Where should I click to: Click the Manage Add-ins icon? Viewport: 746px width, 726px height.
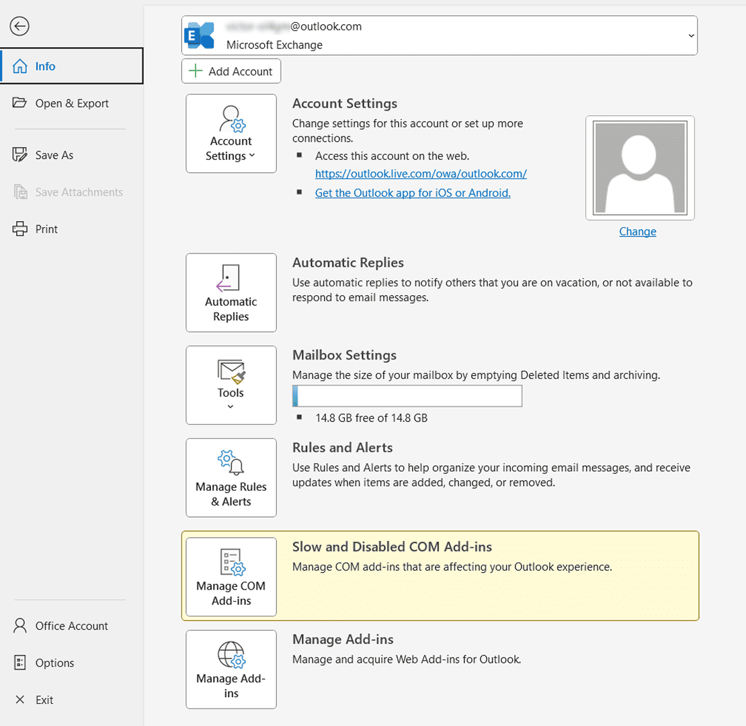(231, 670)
